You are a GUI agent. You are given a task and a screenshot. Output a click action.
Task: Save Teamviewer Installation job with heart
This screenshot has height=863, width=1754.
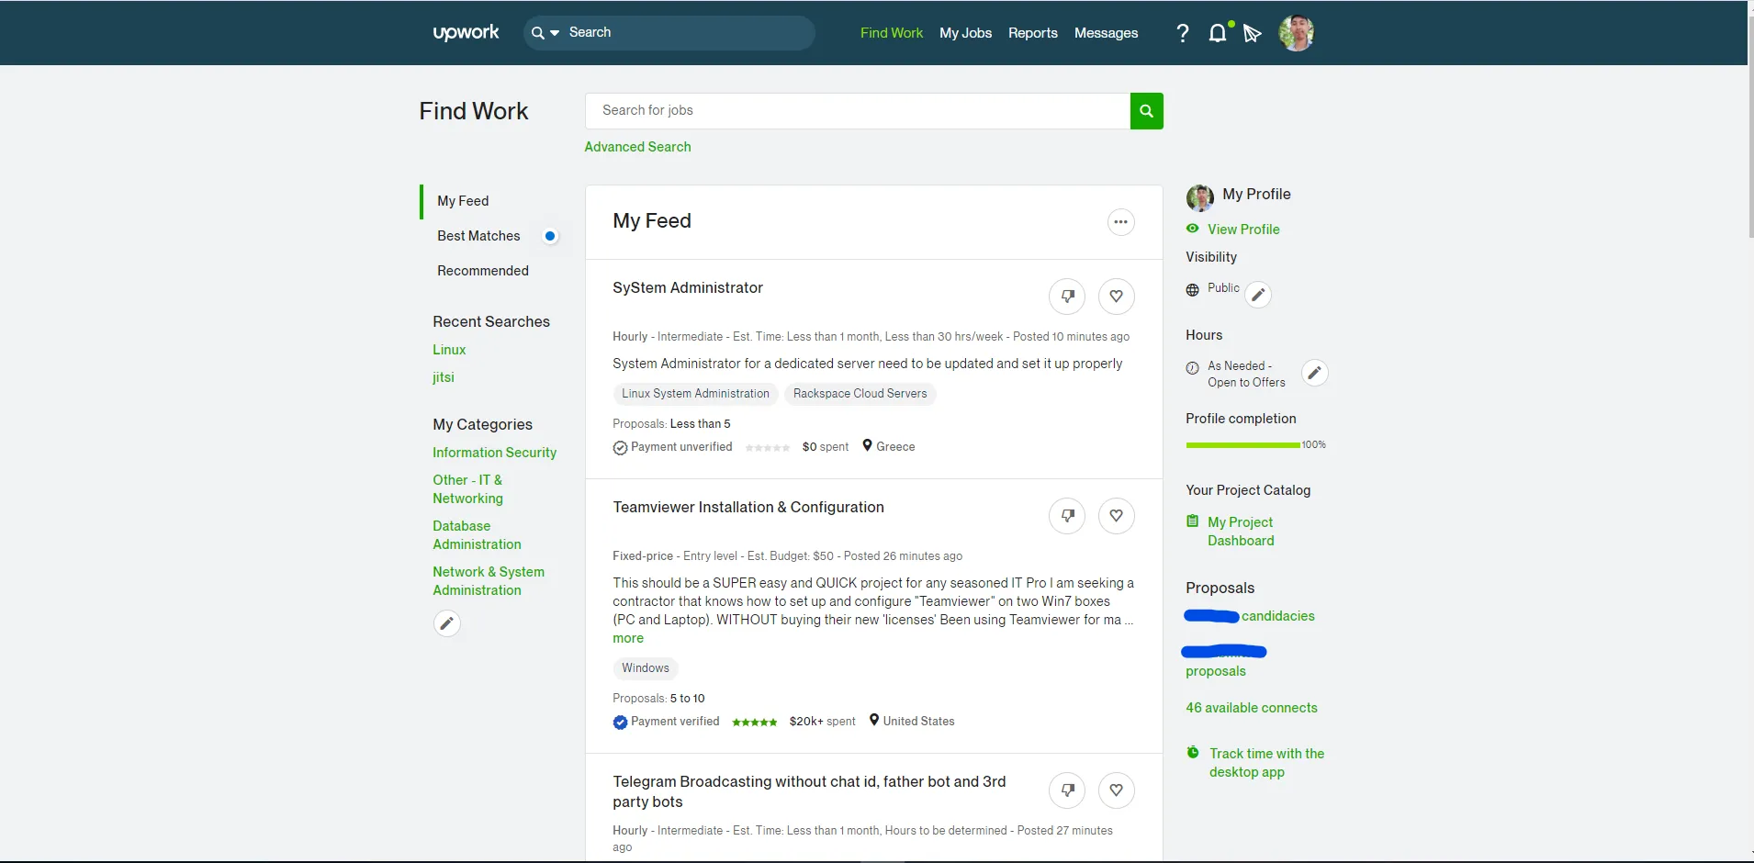coord(1116,516)
